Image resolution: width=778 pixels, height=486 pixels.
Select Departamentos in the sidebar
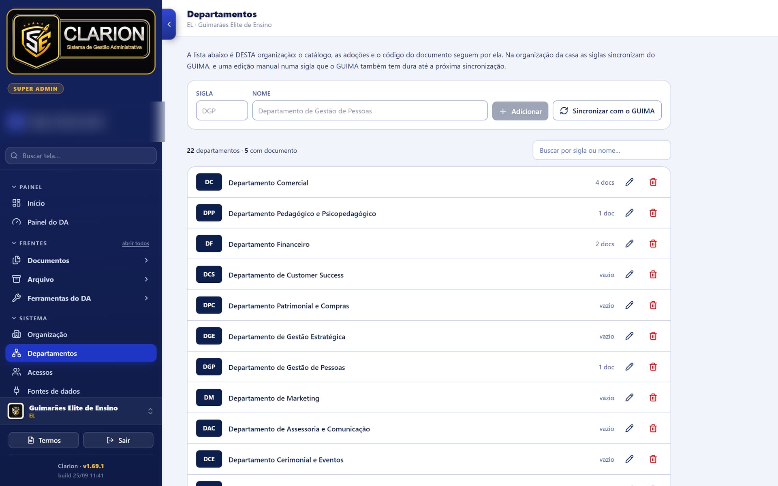coord(81,353)
